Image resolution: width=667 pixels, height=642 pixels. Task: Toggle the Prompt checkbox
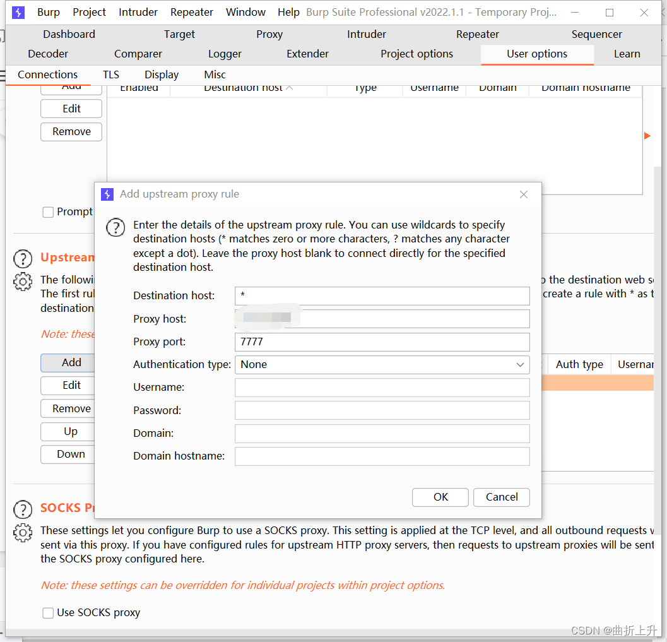coord(48,212)
